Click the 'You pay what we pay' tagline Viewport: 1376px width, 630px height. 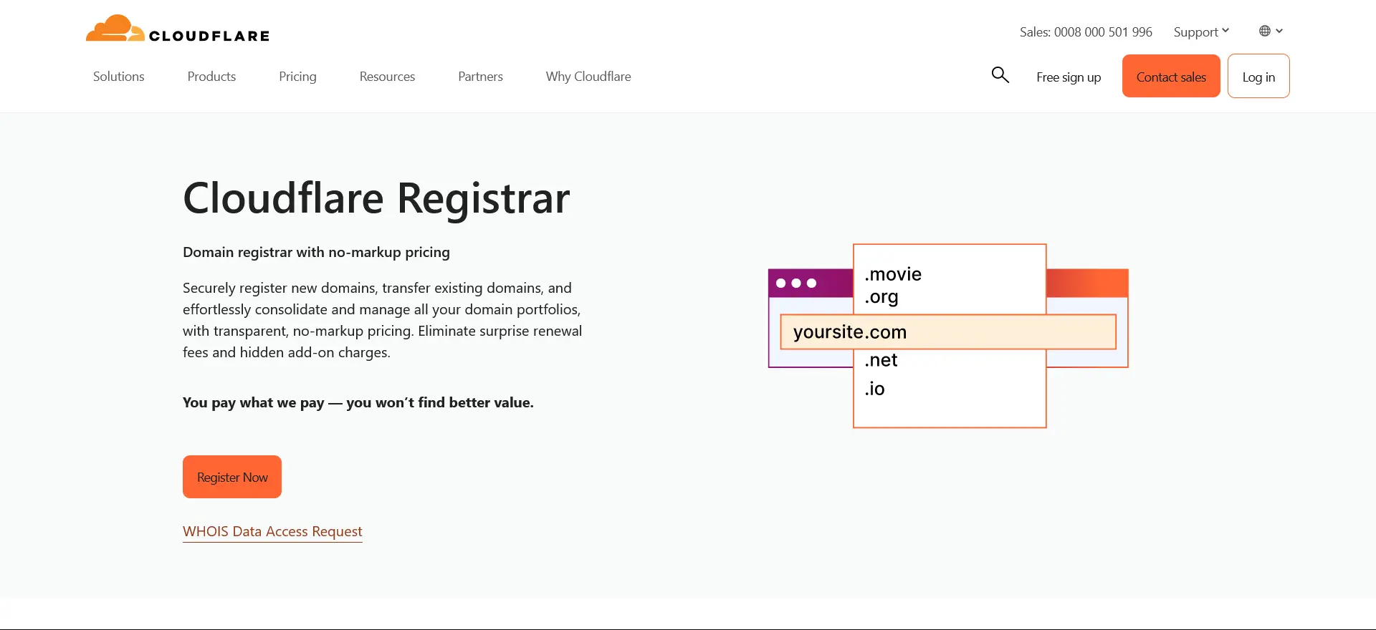point(358,402)
